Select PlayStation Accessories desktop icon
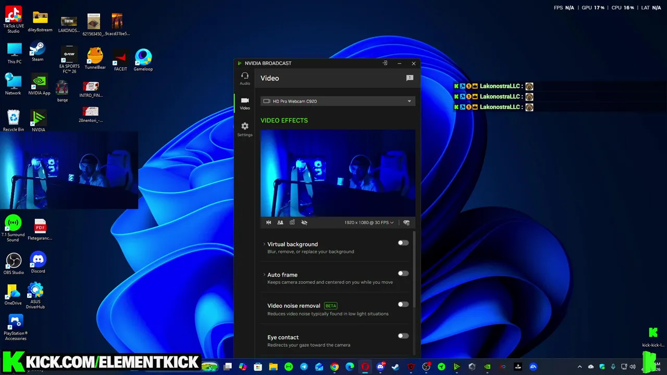 click(x=16, y=327)
